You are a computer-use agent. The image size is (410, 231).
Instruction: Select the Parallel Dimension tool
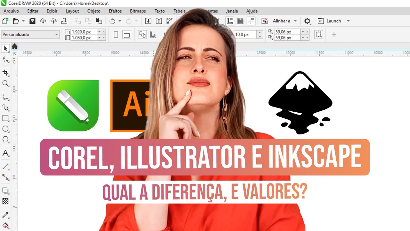tap(5, 166)
